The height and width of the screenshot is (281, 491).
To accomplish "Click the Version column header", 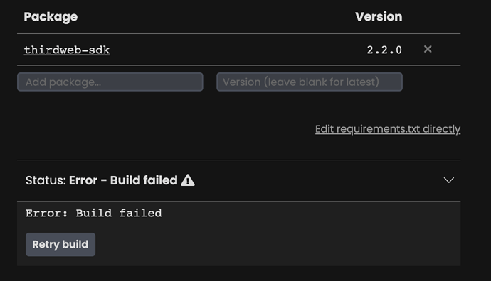I will coord(379,16).
